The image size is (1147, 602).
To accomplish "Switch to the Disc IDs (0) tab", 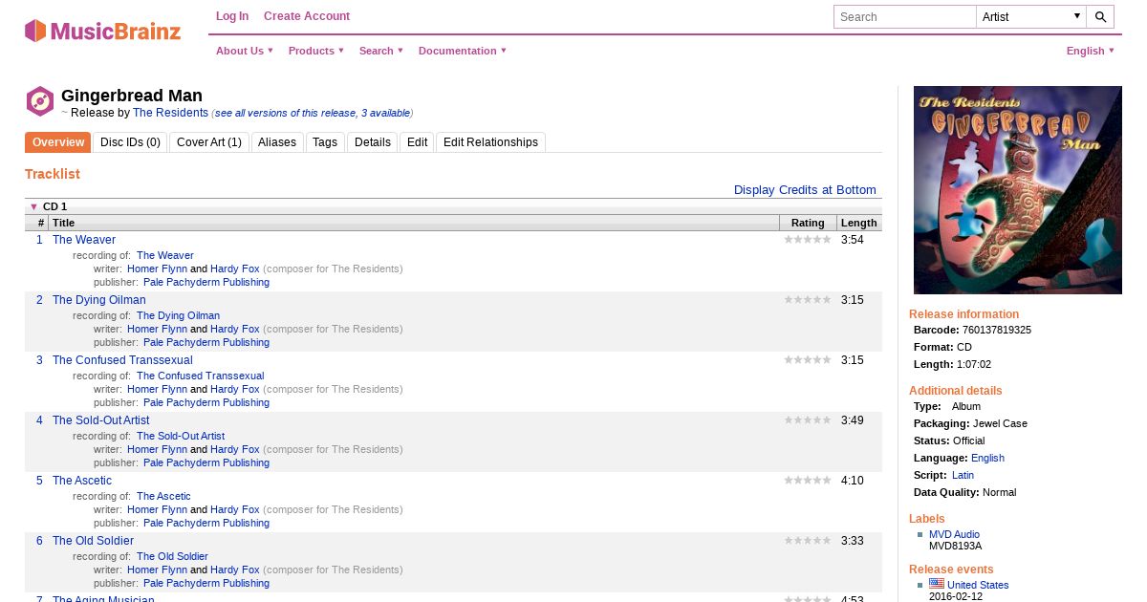I will tap(130, 142).
